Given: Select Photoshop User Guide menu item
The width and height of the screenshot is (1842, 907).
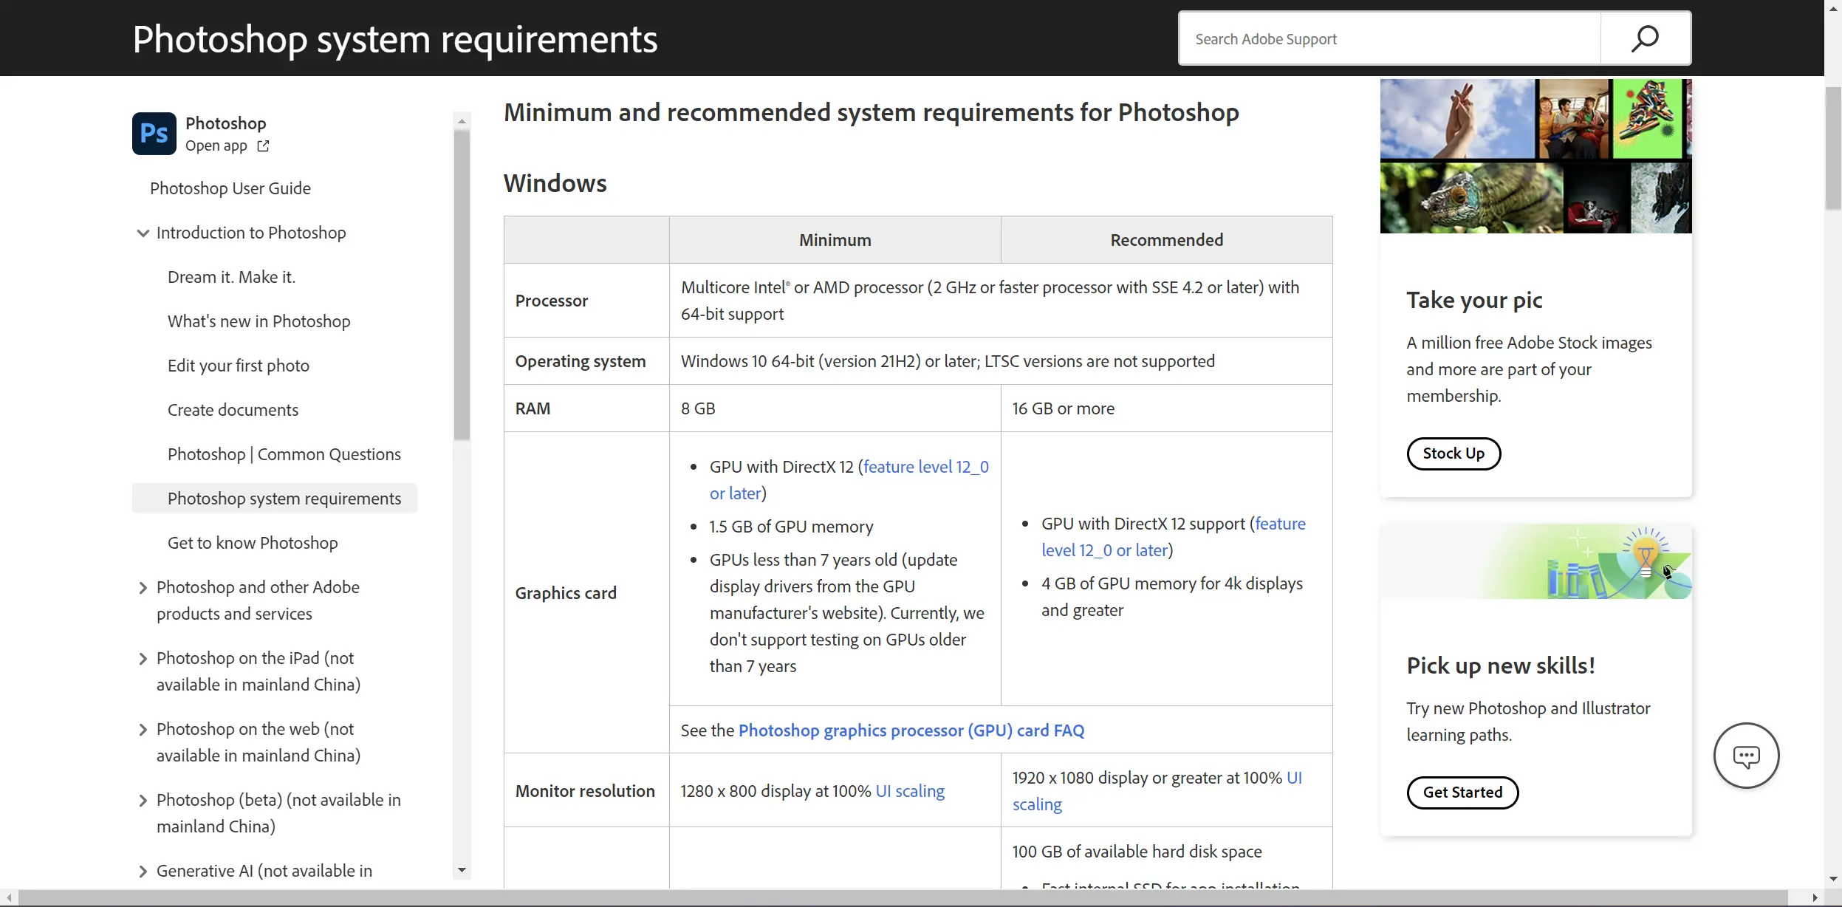Looking at the screenshot, I should (230, 188).
